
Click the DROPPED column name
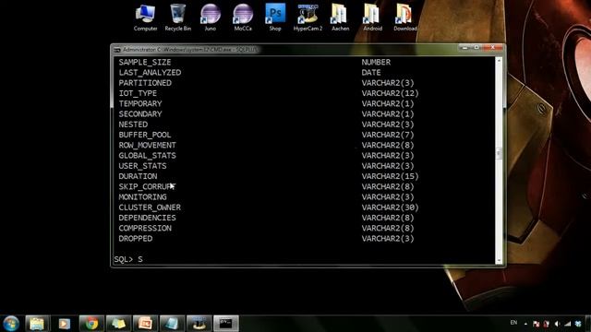(136, 239)
